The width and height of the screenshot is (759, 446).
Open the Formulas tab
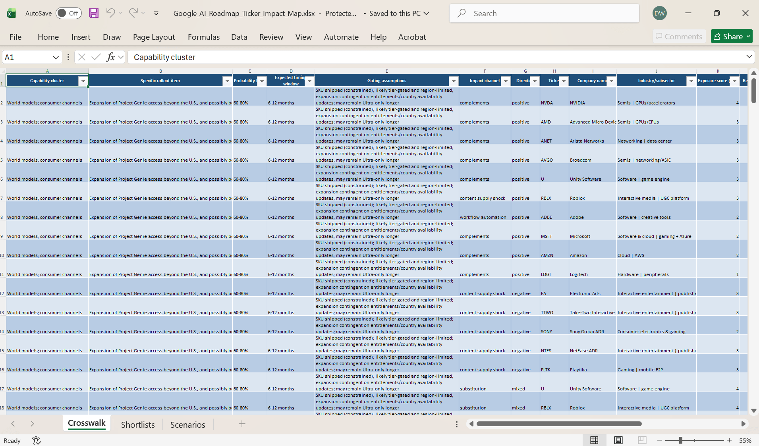[203, 37]
